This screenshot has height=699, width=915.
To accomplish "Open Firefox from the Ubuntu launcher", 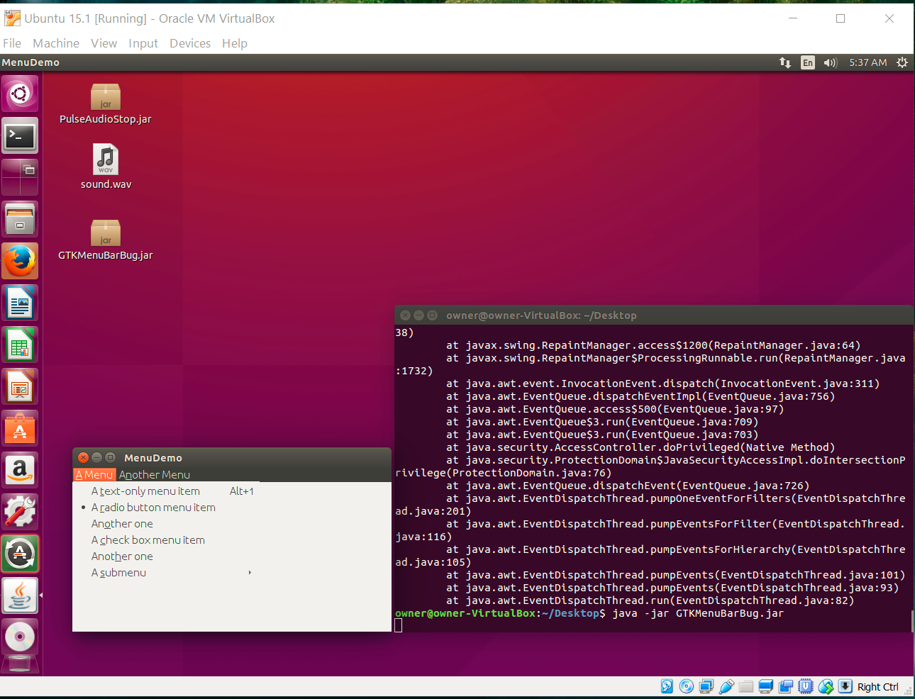I will [20, 262].
